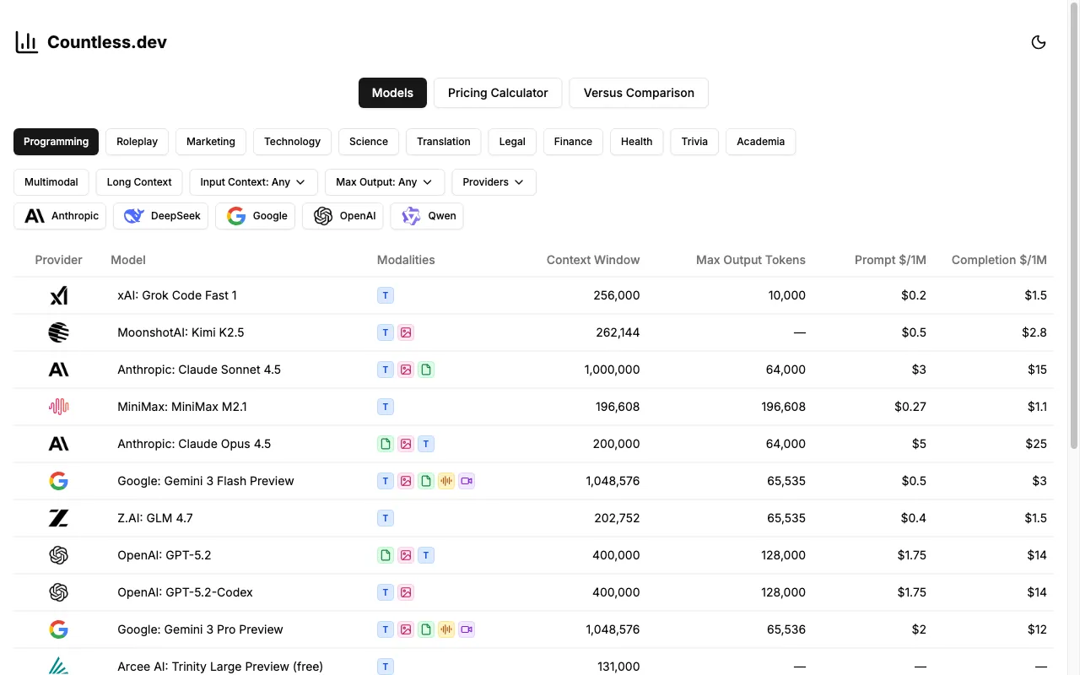Select the Science category
Screen dimensions: 1080x675
pyautogui.click(x=369, y=142)
